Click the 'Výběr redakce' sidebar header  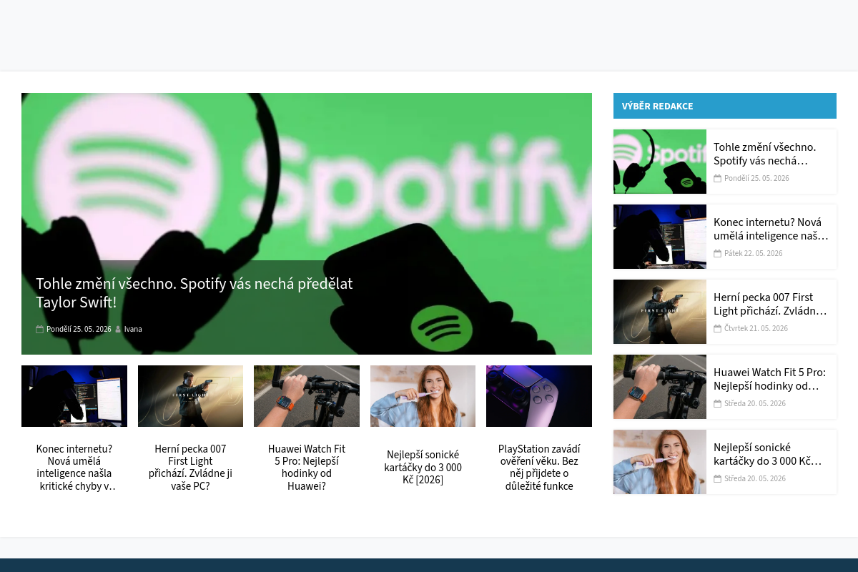tap(725, 106)
